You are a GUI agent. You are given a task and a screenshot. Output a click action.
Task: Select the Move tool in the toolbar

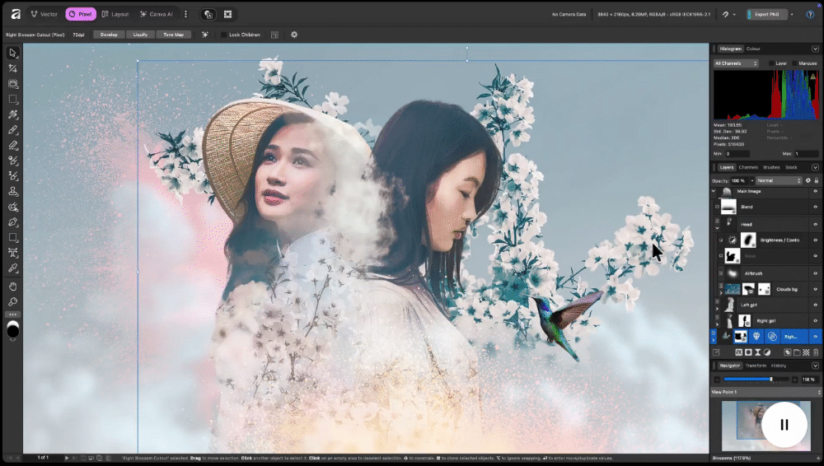(x=13, y=53)
